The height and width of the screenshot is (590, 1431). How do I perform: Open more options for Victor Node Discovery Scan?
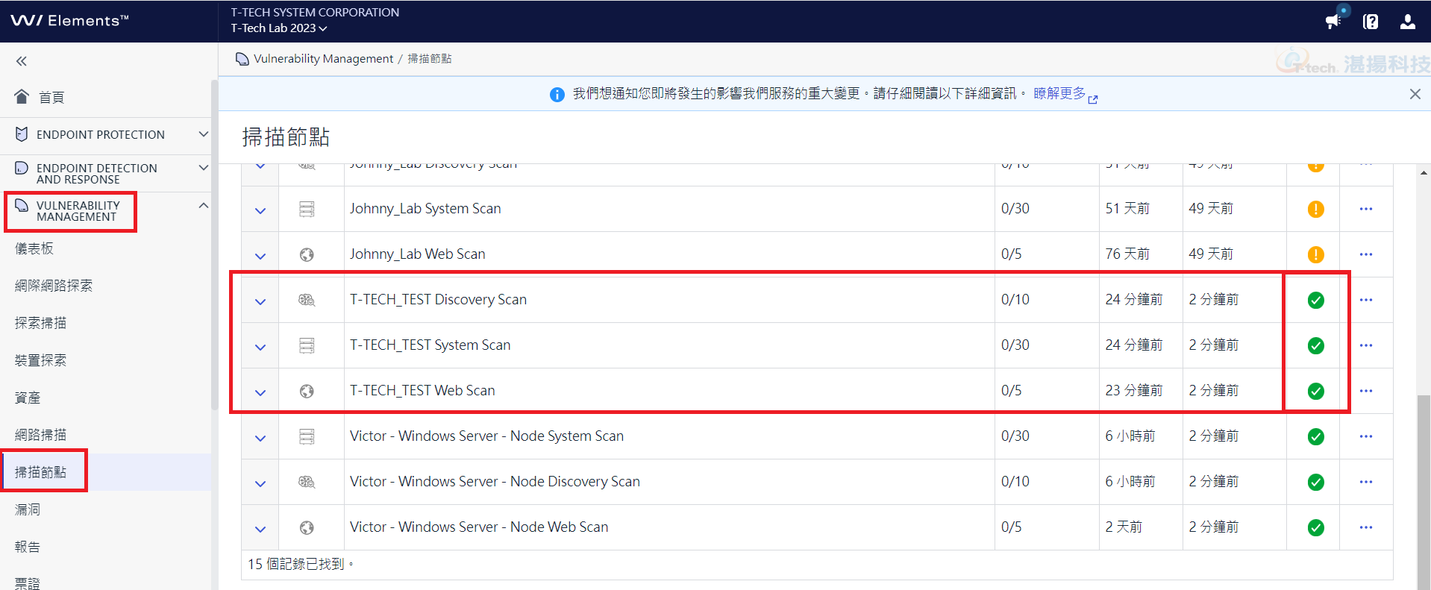point(1366,482)
